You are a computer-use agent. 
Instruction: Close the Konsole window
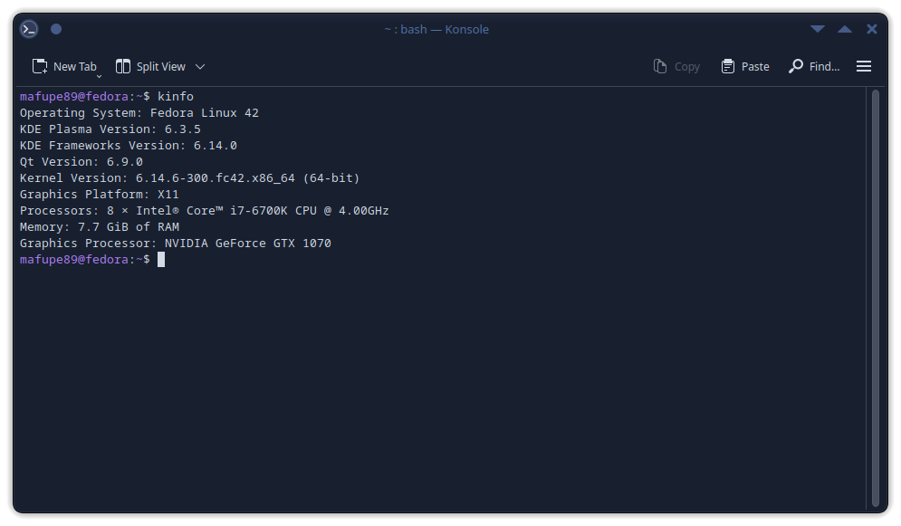point(872,29)
